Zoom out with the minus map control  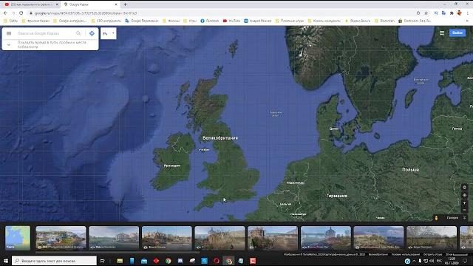[464, 210]
